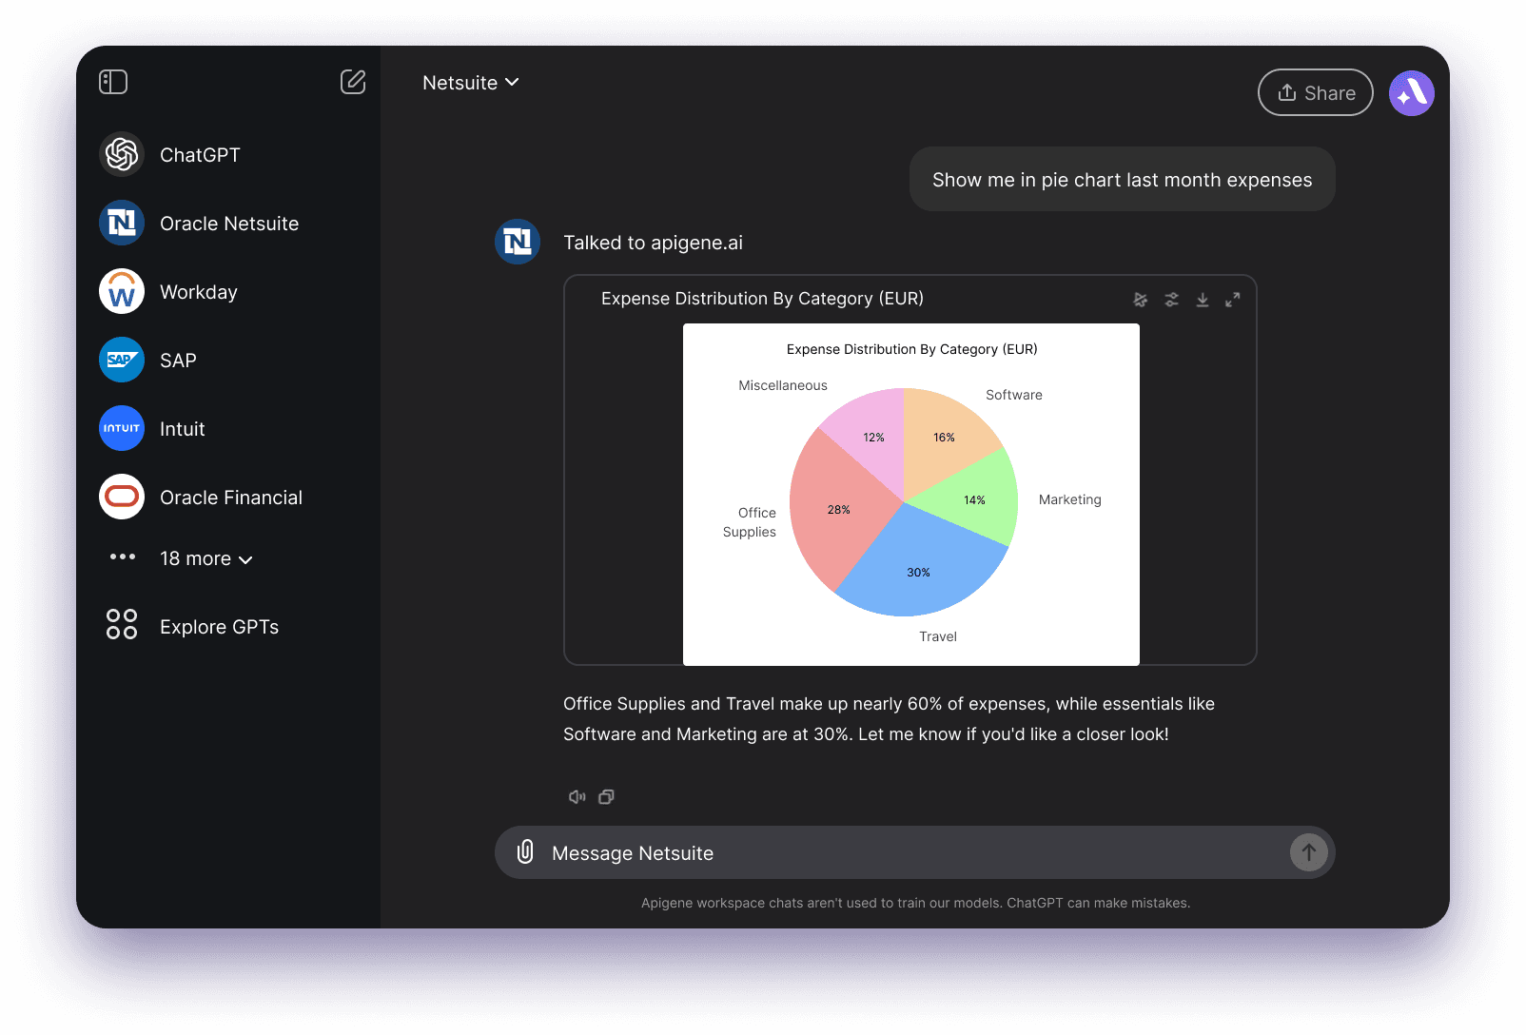Click the Expense Distribution By Category card title

(762, 299)
